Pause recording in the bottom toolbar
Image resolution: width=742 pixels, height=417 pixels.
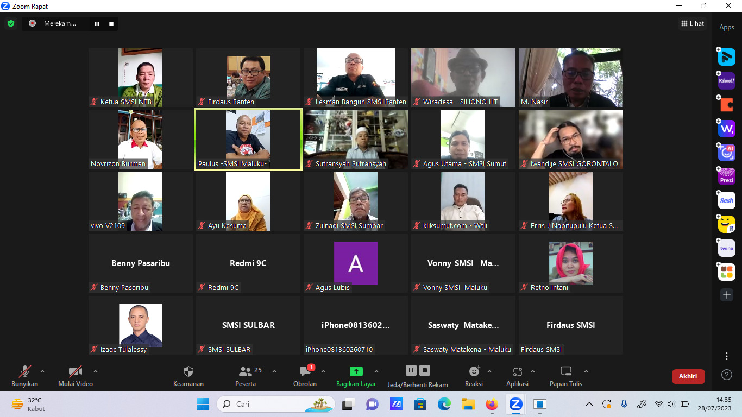point(411,370)
